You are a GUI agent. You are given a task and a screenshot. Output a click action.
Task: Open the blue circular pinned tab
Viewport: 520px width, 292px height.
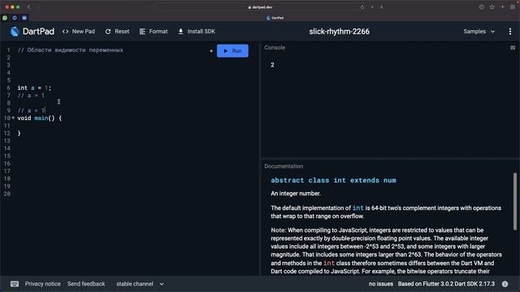[x=15, y=18]
